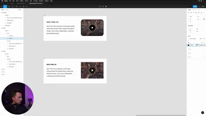This screenshot has height=116, width=206.
Task: Select the Pen tool
Action: tap(16, 6)
